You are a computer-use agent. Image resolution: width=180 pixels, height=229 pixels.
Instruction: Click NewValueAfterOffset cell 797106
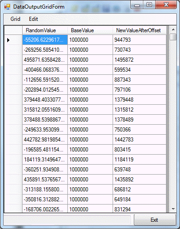point(140,90)
